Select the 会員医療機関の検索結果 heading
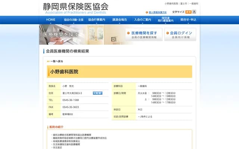 click(x=67, y=51)
